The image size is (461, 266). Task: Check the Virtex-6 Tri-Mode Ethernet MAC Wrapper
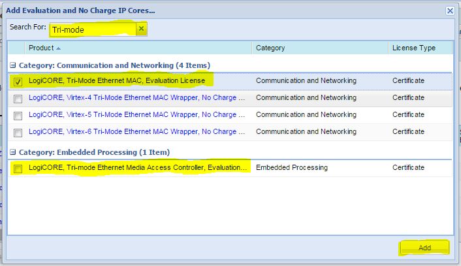pyautogui.click(x=18, y=133)
